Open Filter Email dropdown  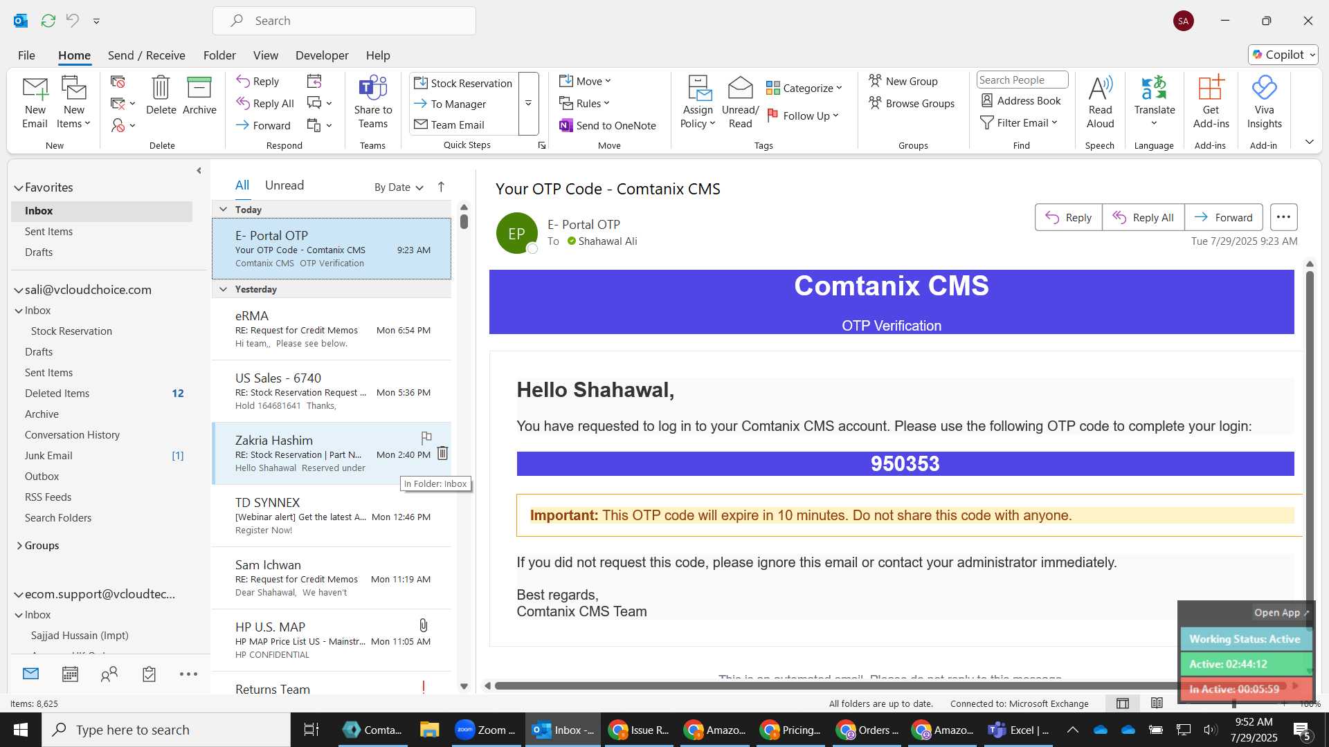point(1019,123)
